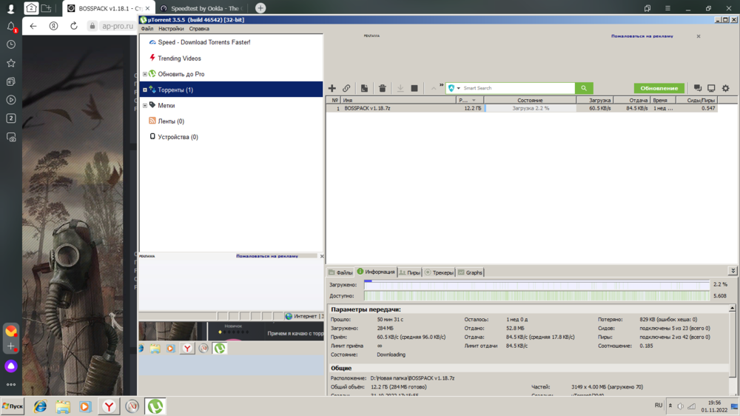
Task: Click the Remove Torrent trash icon
Action: pos(382,88)
